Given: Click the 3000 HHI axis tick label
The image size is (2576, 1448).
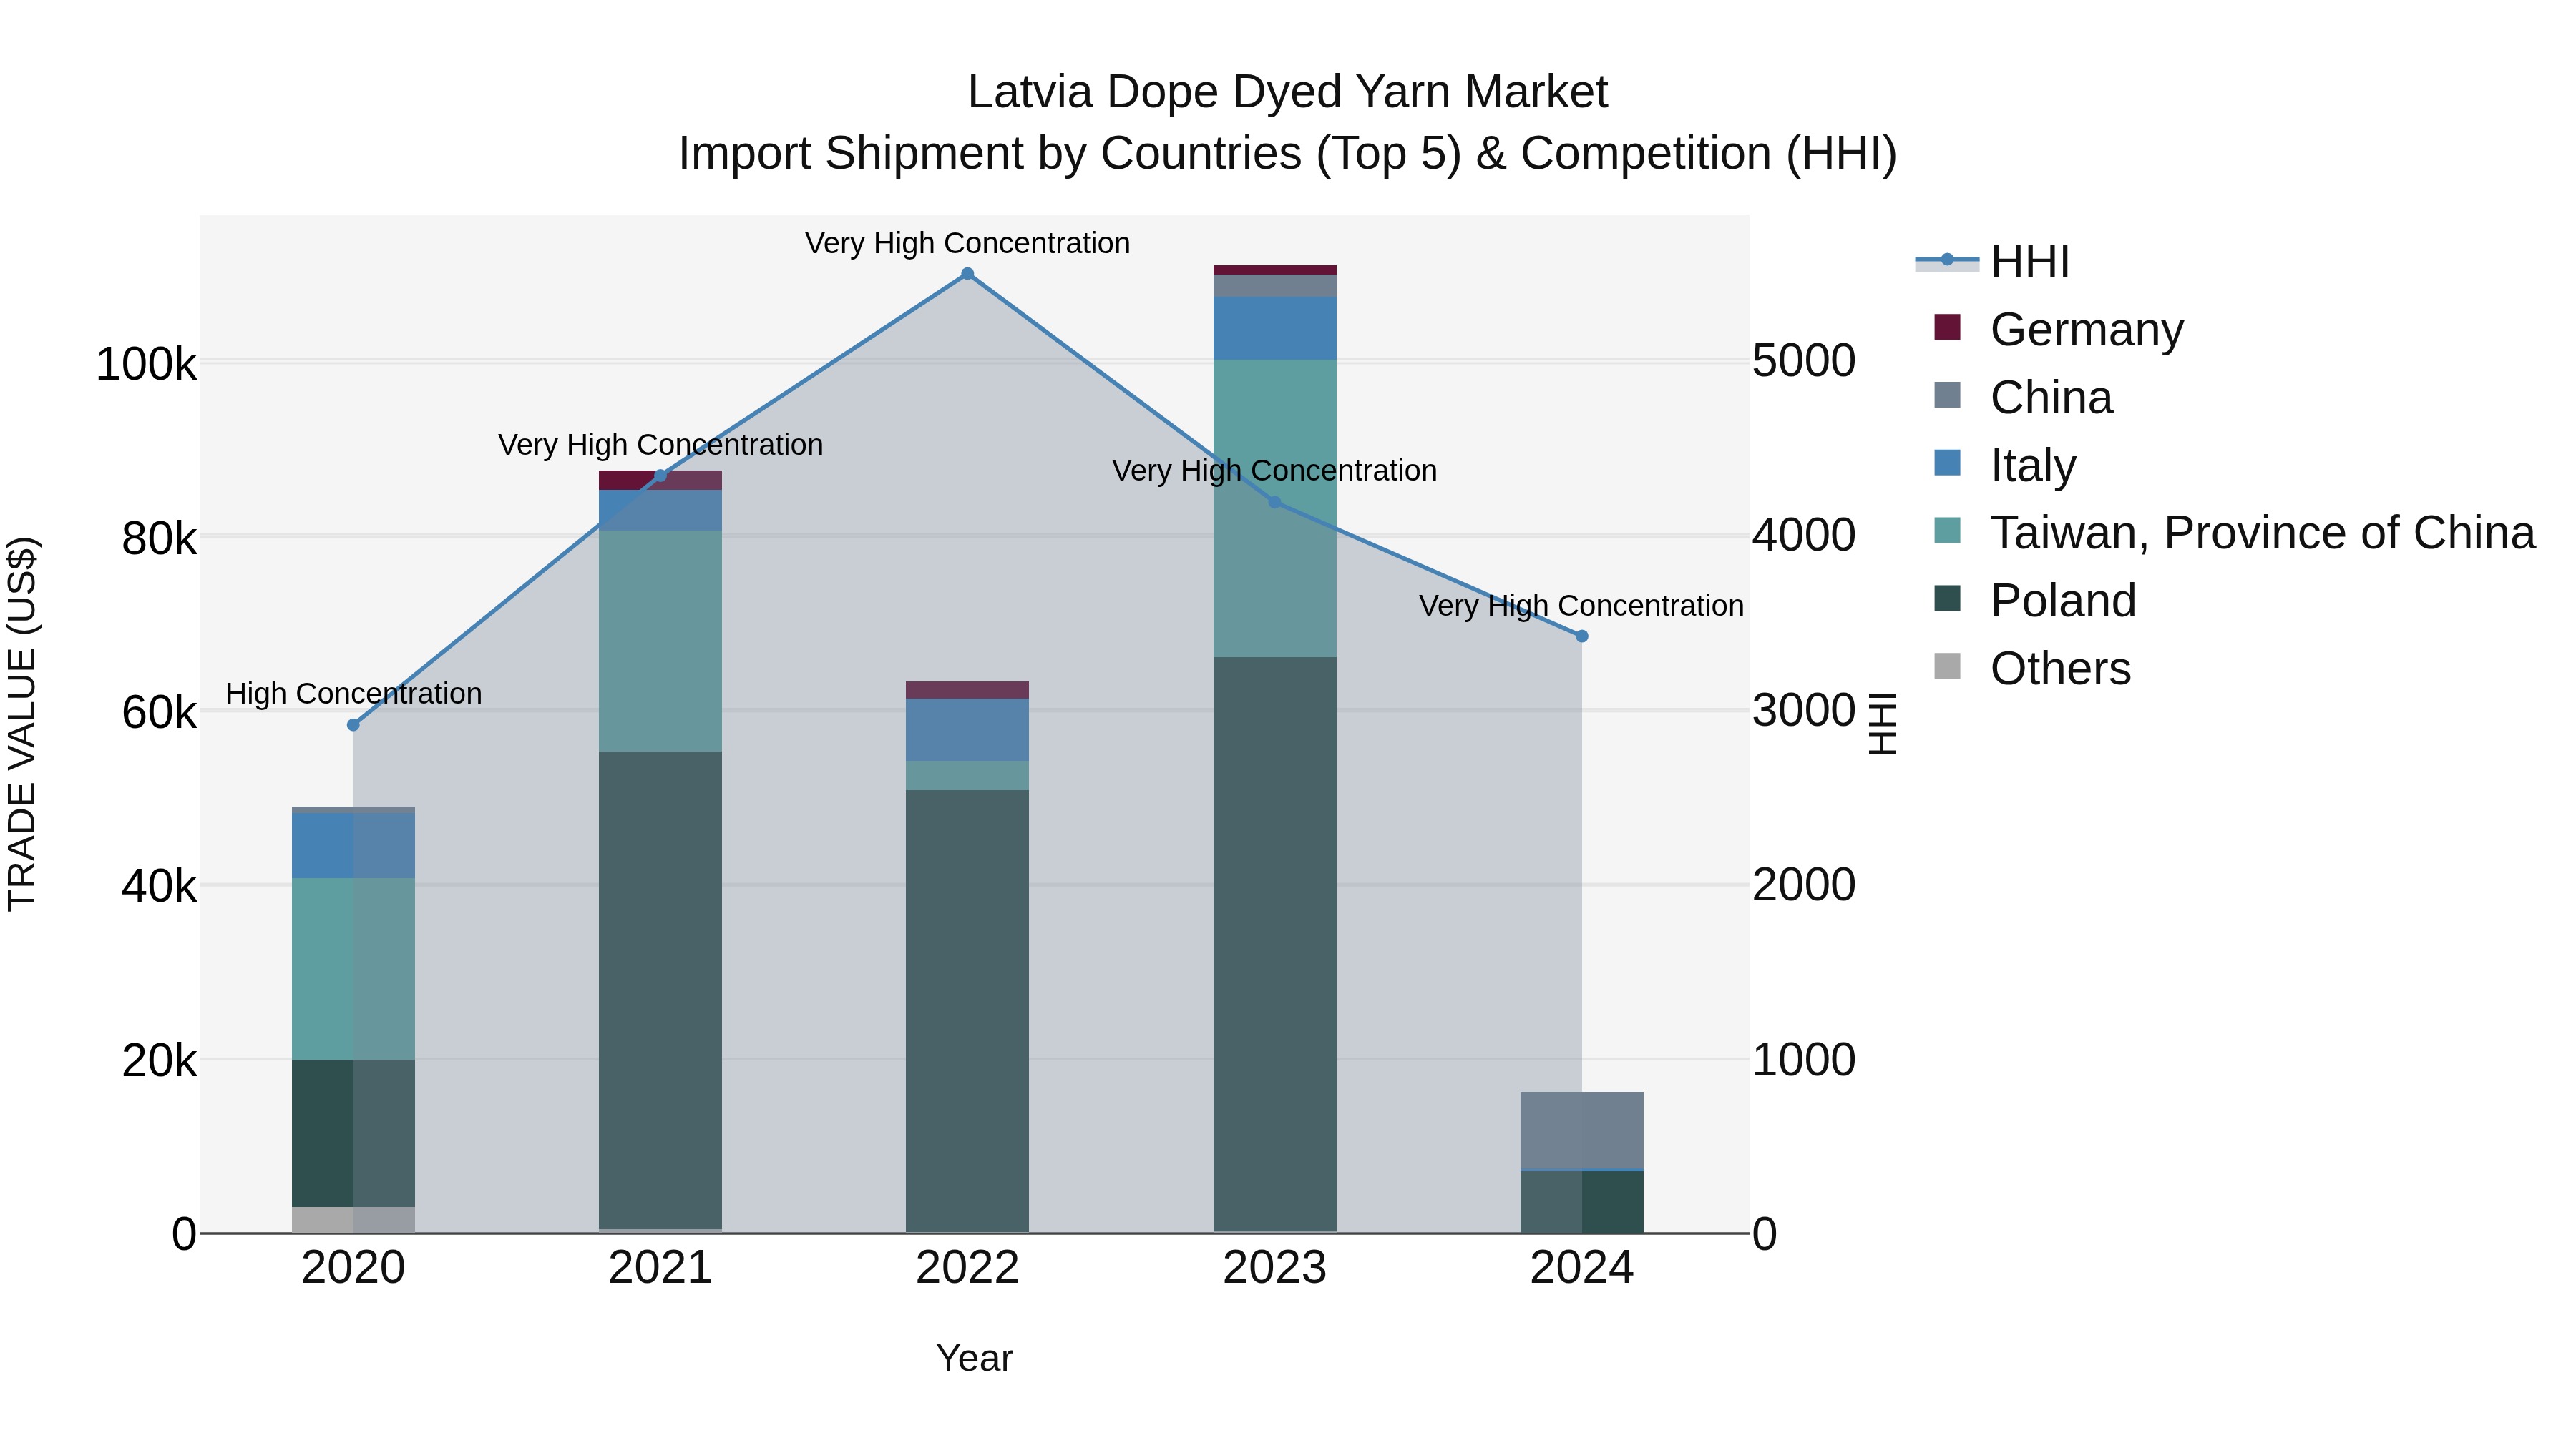Looking at the screenshot, I should coord(1804,711).
